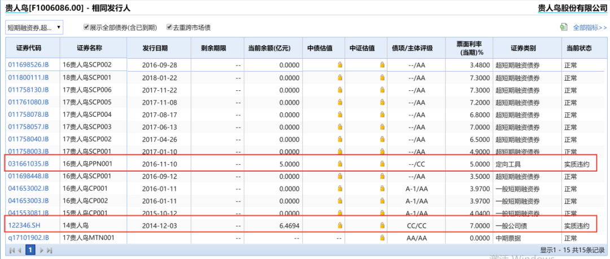Sort by the 发行日期 column header
The image size is (610, 259).
coord(154,49)
